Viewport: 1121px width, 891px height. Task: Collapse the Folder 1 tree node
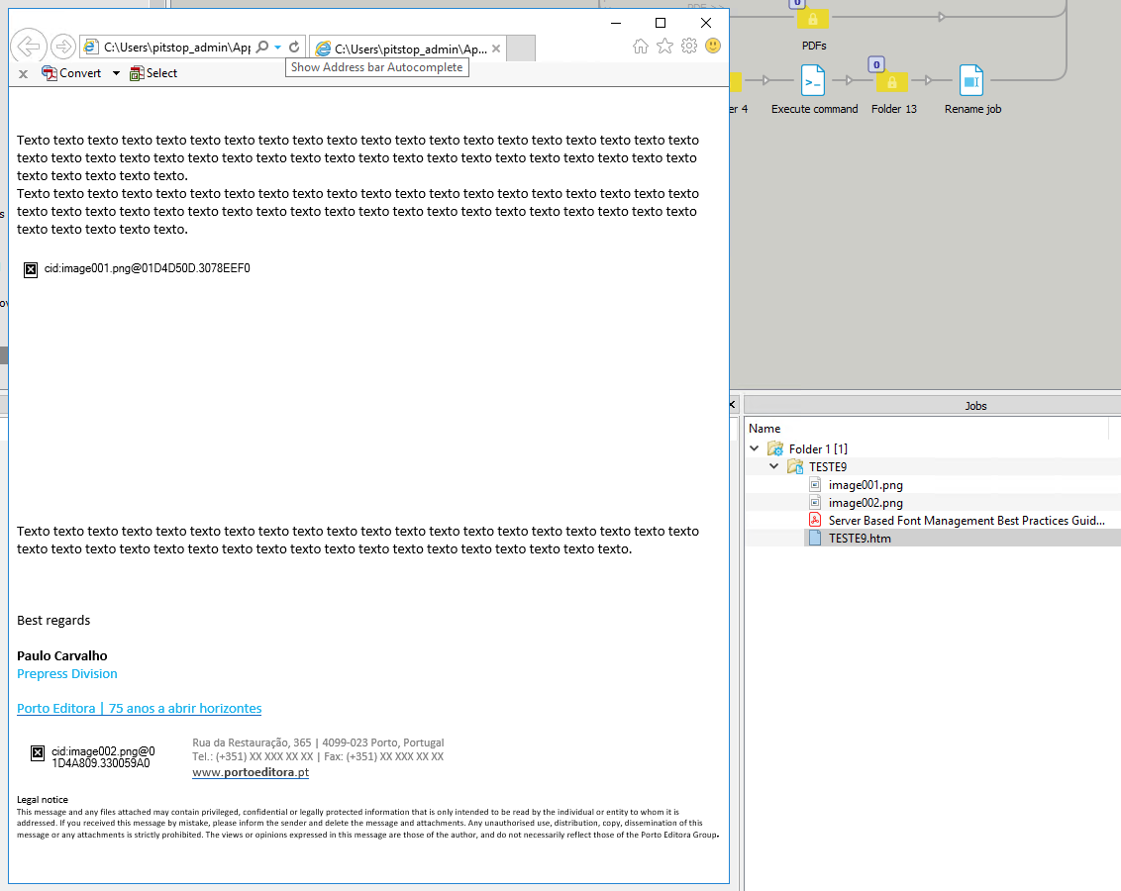(x=755, y=448)
